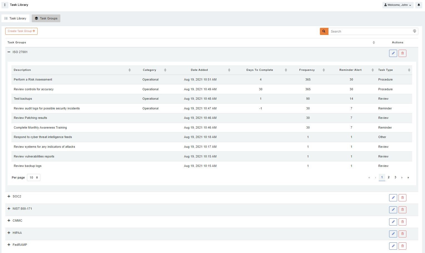The width and height of the screenshot is (425, 253).
Task: Click the next page arrow in pagination
Action: (x=402, y=177)
